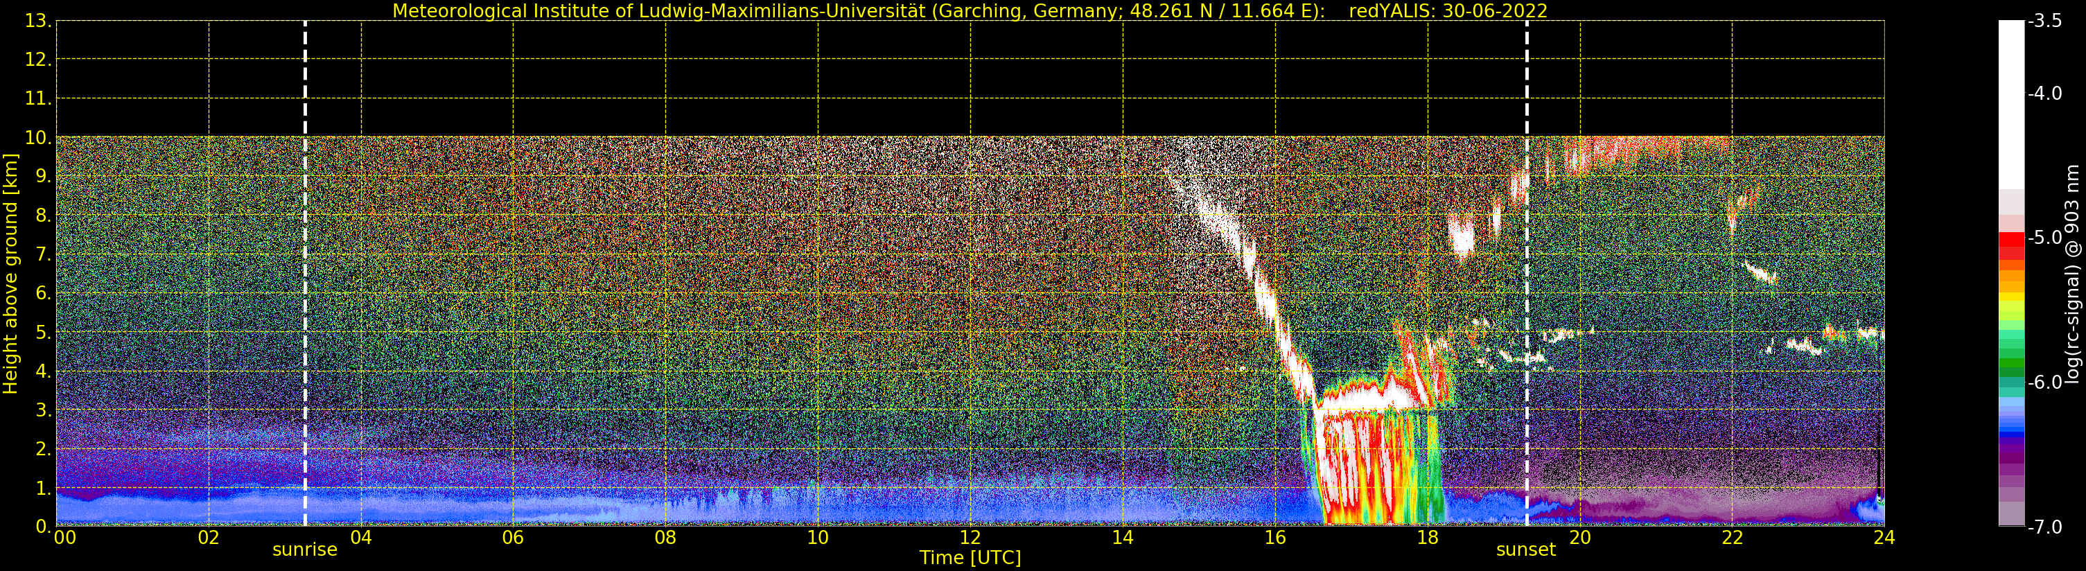The width and height of the screenshot is (2086, 571).
Task: Click the white sunset dashed line marker
Action: (x=1527, y=274)
